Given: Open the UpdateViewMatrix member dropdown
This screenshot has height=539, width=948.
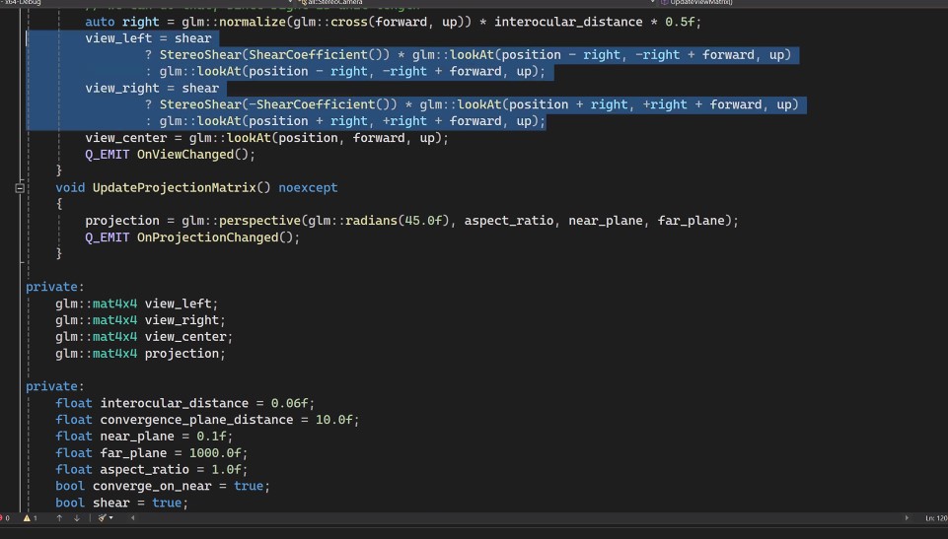Looking at the screenshot, I should pos(700,3).
